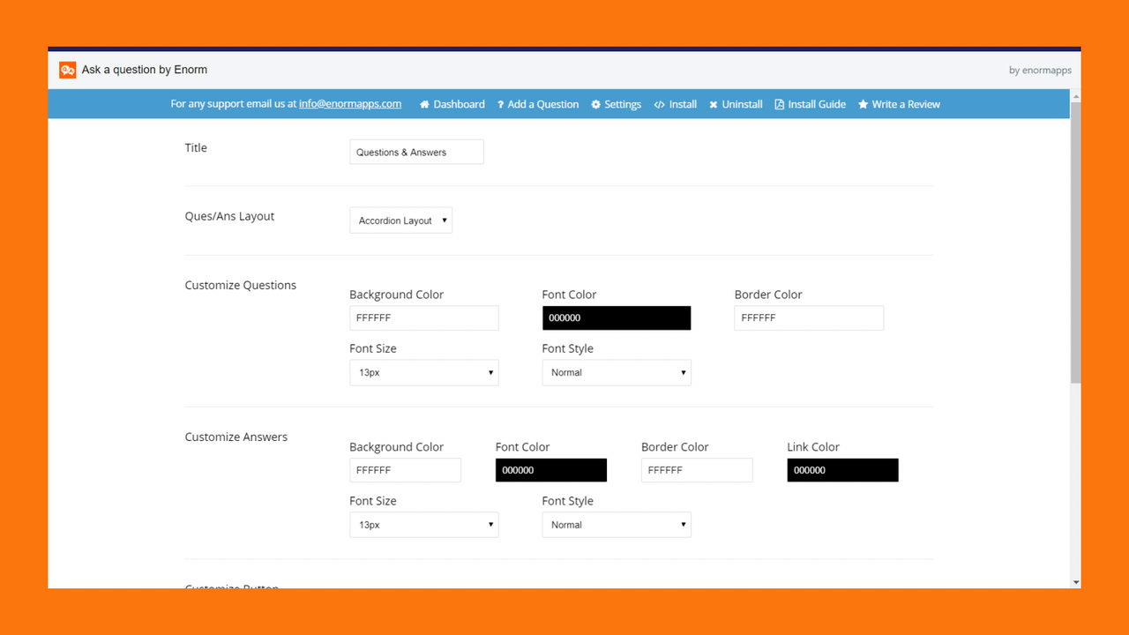Open the Ques/Ans Layout dropdown
Viewport: 1129px width, 635px height.
(400, 220)
